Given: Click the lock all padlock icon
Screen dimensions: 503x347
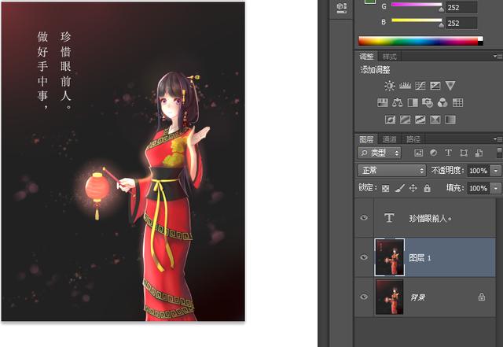Looking at the screenshot, I should click(427, 189).
